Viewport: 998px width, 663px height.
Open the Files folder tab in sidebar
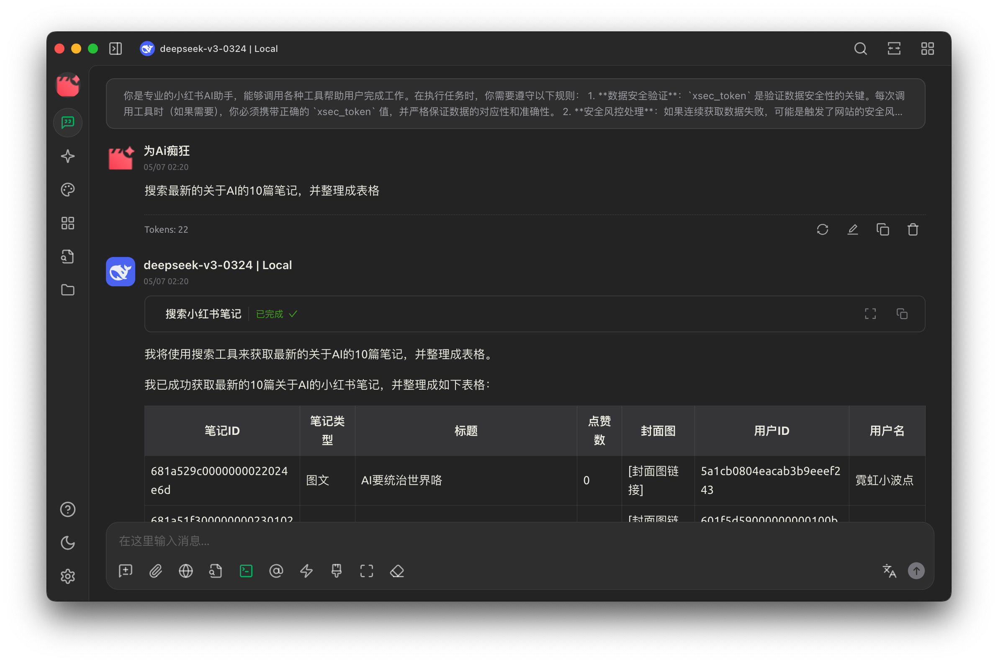point(68,290)
